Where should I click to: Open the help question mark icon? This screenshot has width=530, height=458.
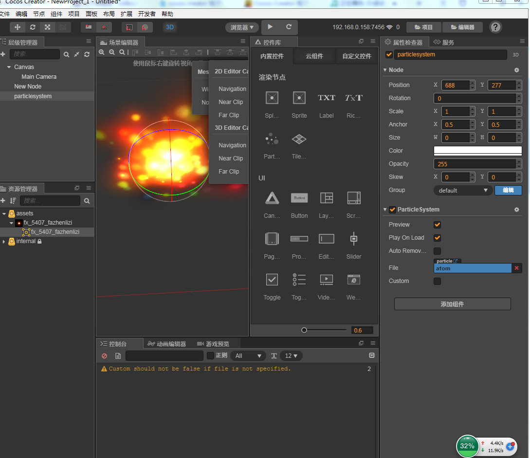(x=495, y=27)
